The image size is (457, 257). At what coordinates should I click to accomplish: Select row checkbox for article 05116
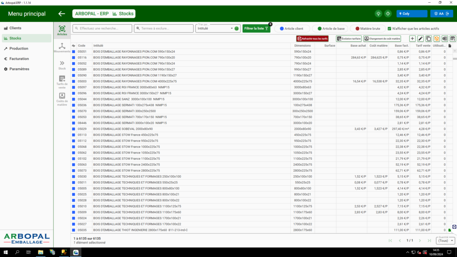(74, 58)
